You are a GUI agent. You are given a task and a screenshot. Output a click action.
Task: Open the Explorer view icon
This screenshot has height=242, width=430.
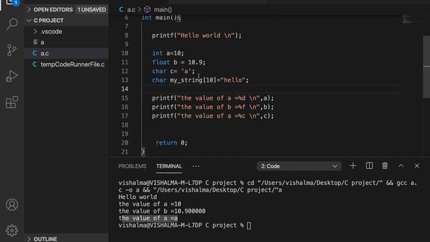tap(11, 3)
